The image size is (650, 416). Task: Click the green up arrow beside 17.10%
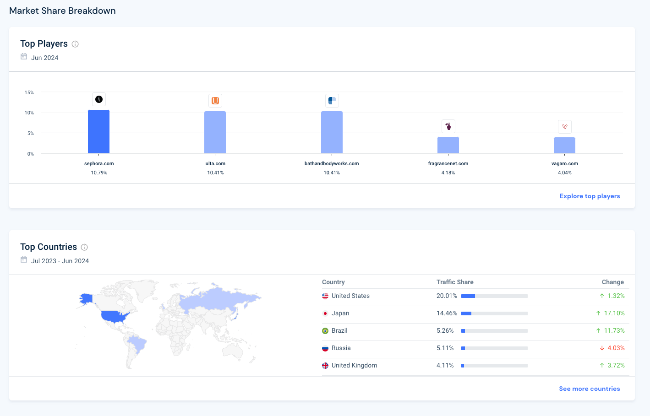click(598, 313)
